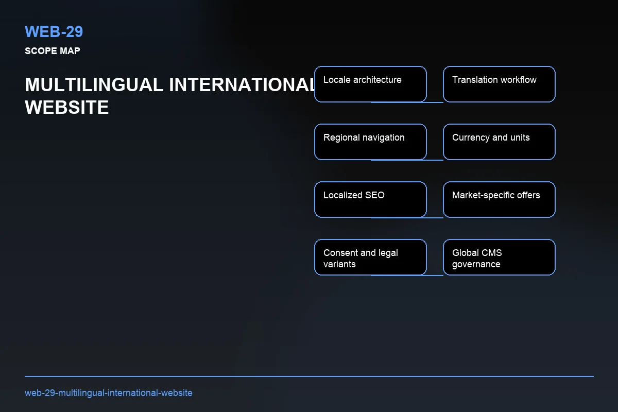Image resolution: width=618 pixels, height=412 pixels.
Task: Open the Regional navigation card
Action: (370, 142)
